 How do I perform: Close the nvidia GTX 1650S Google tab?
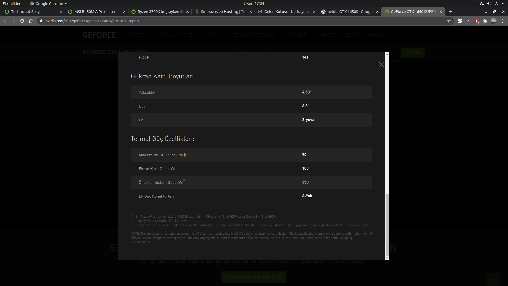pos(377,12)
